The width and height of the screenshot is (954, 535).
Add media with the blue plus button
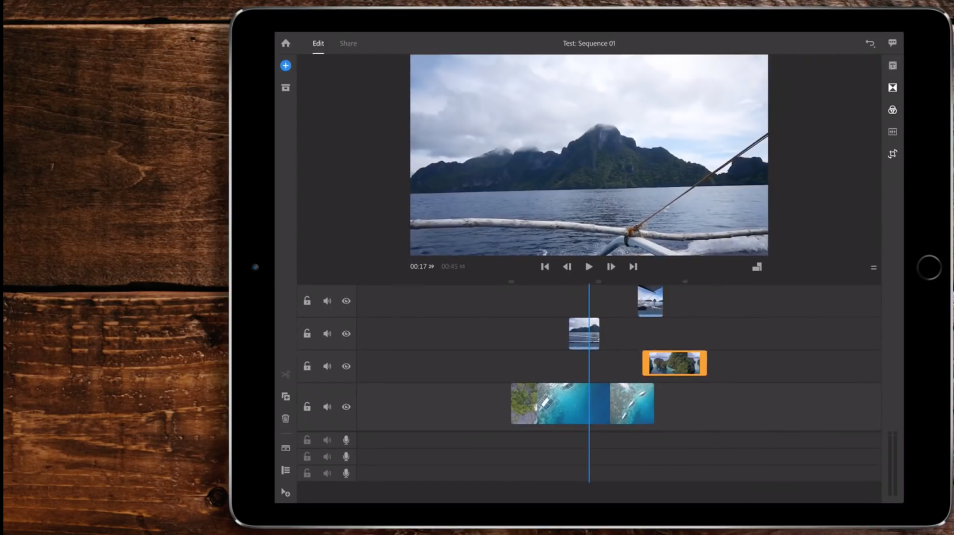[286, 66]
